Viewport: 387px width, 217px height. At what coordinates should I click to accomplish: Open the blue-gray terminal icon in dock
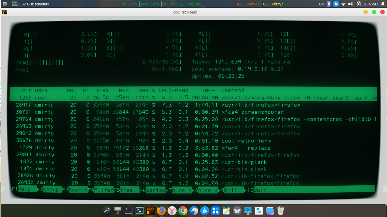[x=140, y=210]
